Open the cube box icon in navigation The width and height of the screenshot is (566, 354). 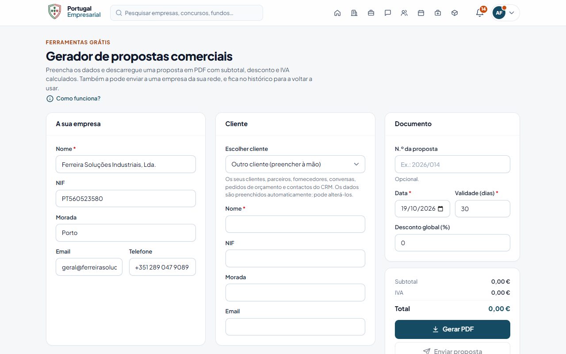pos(455,13)
